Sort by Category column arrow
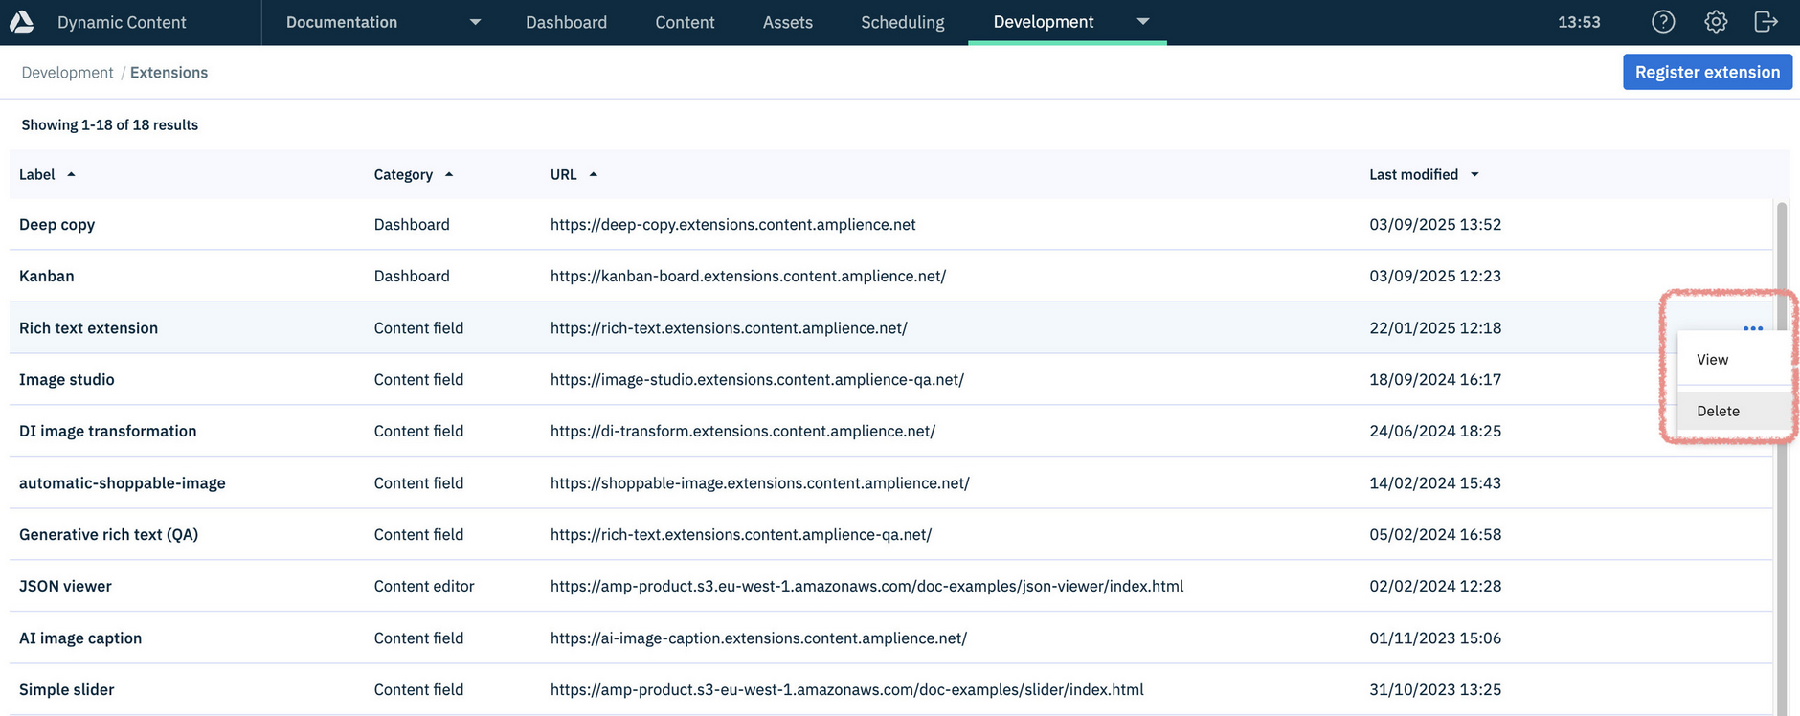Viewport: 1800px width, 716px height. 449,174
